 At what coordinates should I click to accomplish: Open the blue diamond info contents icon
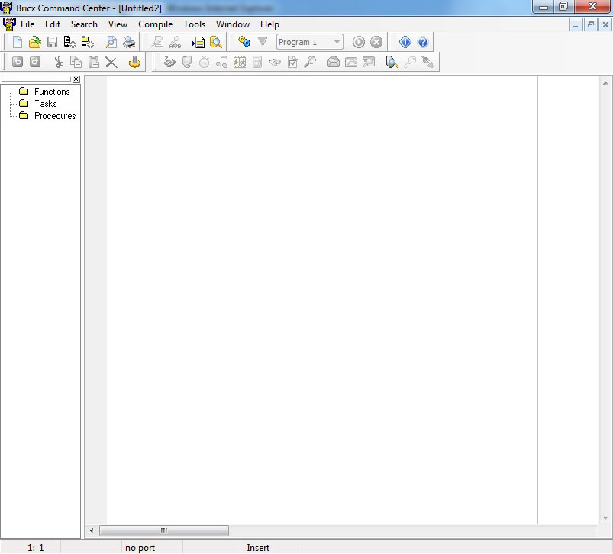405,42
